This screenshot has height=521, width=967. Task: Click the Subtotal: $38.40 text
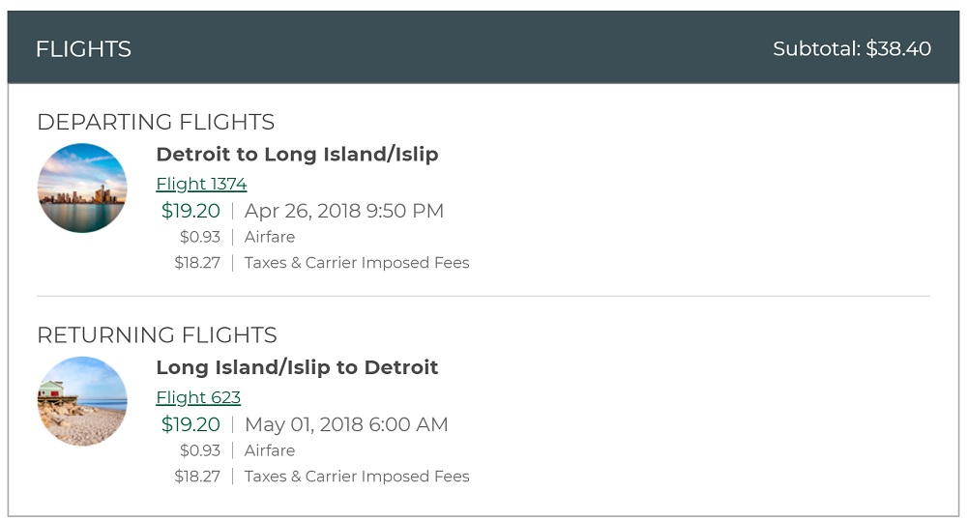(x=852, y=49)
